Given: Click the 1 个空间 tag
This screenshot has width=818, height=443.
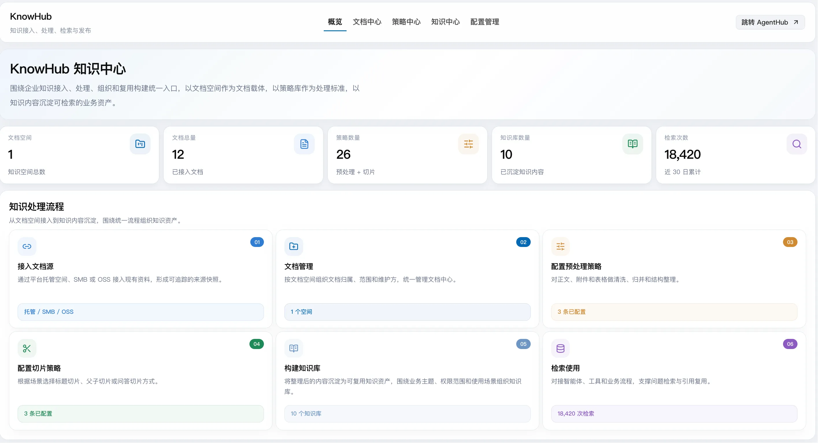Looking at the screenshot, I should coord(408,312).
